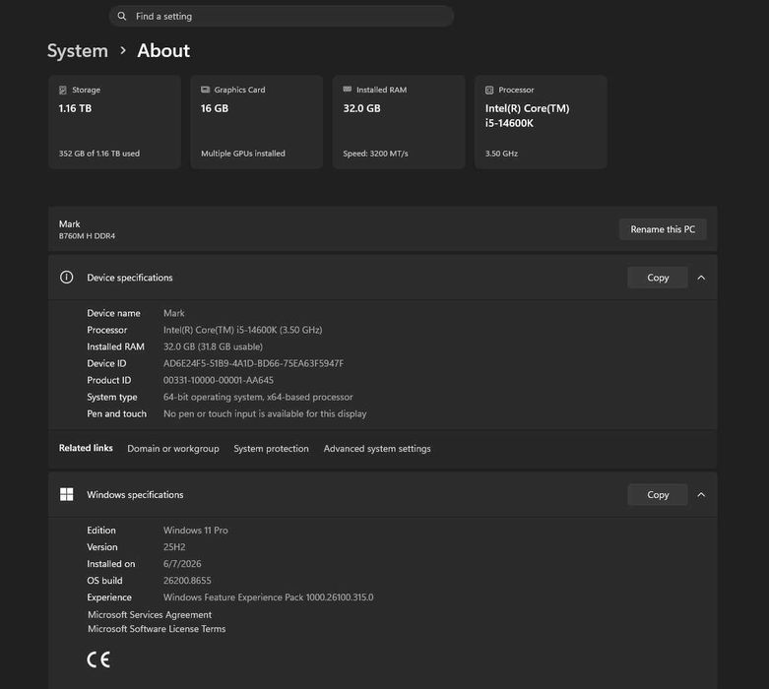Open Domain or workgroup link
This screenshot has height=689, width=769.
(173, 448)
